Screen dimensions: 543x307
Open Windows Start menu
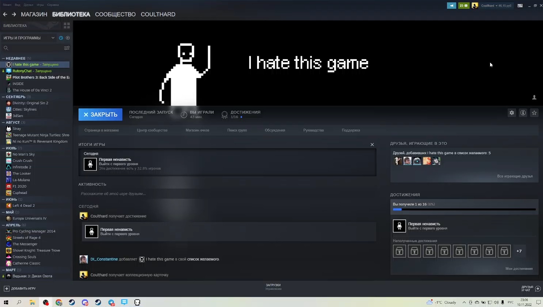pos(6,302)
